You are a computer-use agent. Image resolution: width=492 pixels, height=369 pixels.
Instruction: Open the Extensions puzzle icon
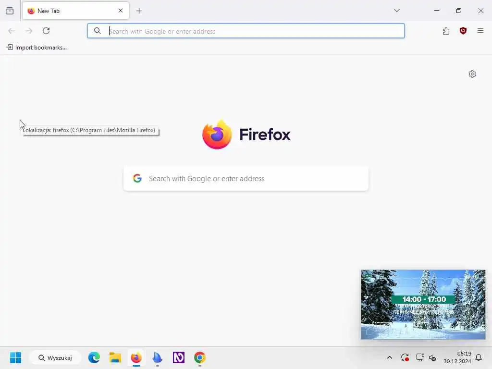446,31
